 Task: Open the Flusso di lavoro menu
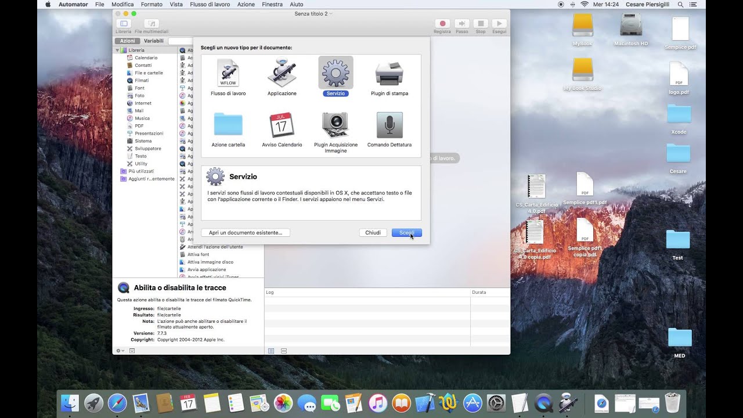(x=211, y=4)
